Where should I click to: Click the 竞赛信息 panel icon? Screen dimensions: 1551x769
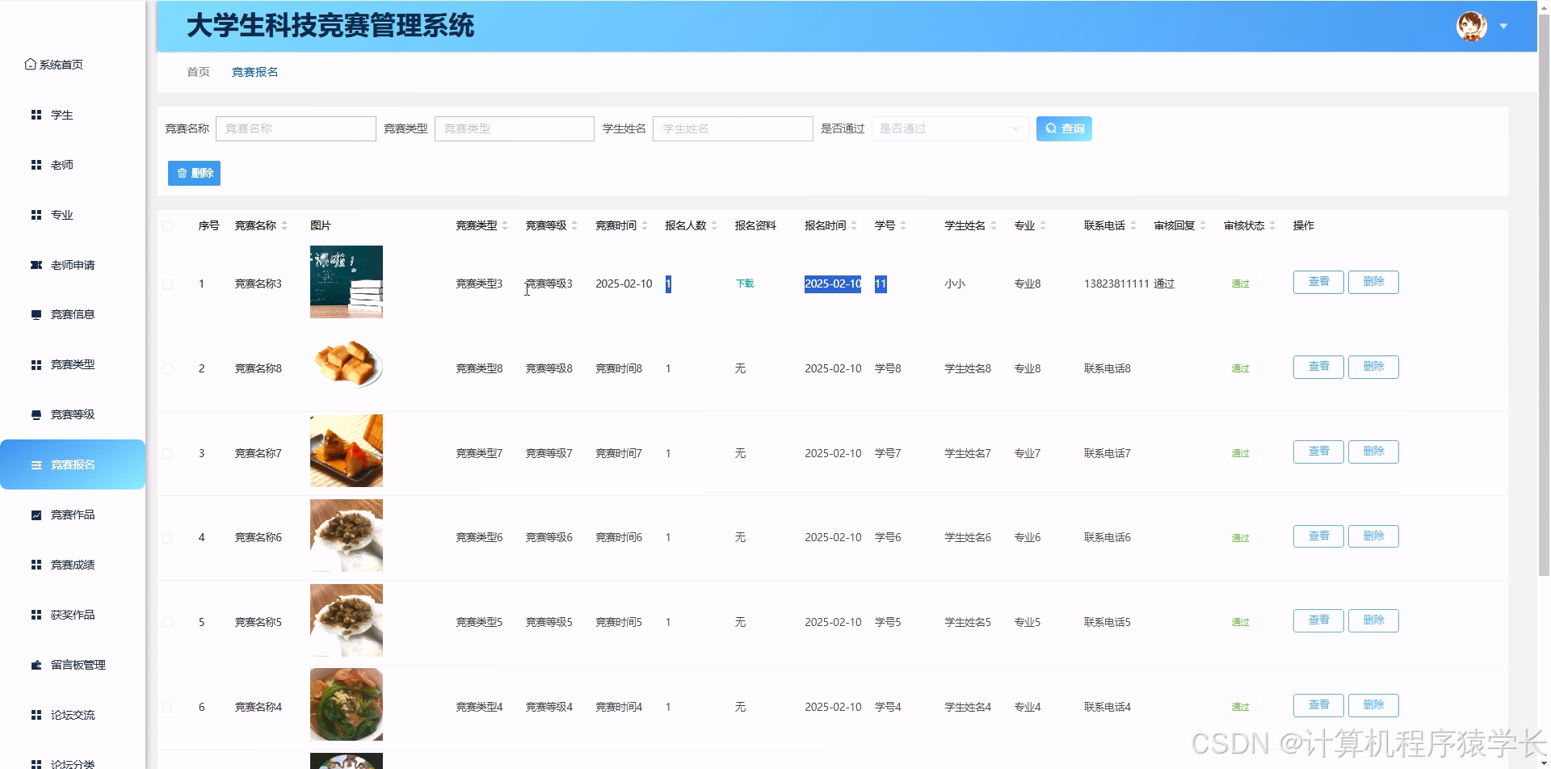tap(36, 314)
